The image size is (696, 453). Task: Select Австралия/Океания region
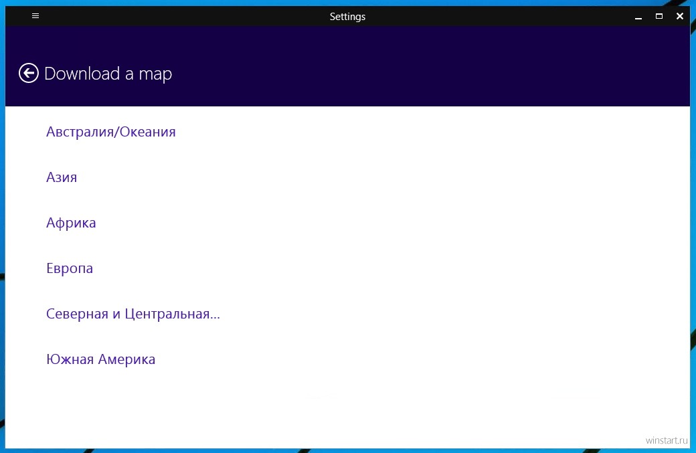pos(111,132)
